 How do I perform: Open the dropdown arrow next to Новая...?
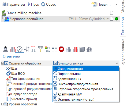pos(116,4)
